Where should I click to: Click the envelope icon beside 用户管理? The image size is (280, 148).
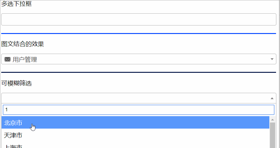8,59
